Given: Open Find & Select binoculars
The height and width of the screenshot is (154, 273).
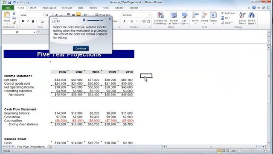Looking at the screenshot, I should point(251,18).
